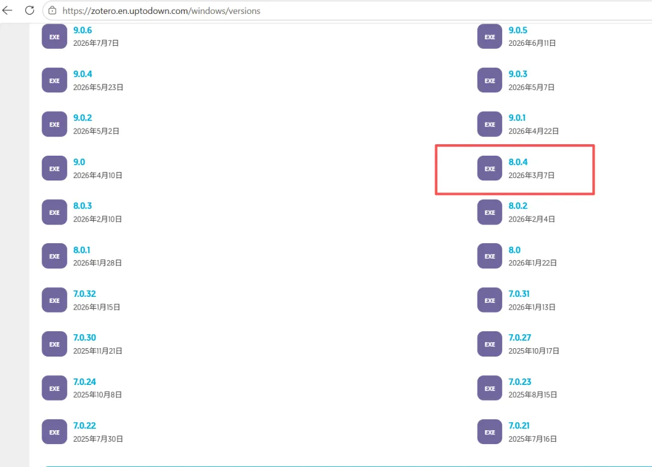
Task: Open version 9.0.4 download link
Action: 82,74
